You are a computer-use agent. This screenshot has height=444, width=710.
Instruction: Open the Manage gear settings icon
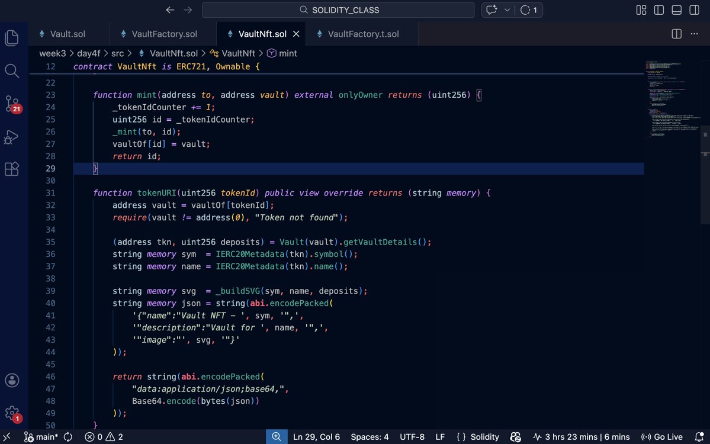(x=12, y=413)
